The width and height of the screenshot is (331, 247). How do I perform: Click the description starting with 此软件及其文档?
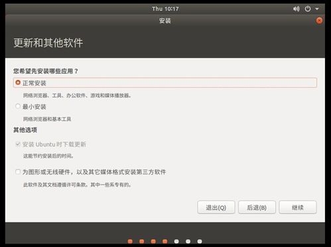click(x=78, y=185)
